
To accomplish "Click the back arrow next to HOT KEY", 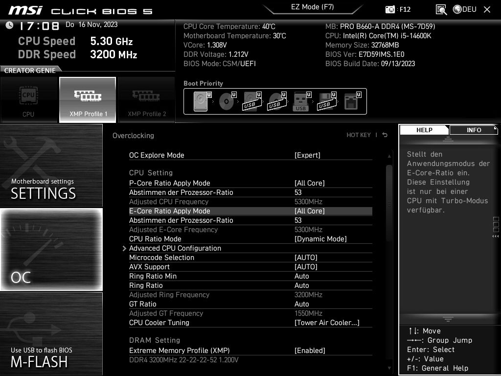I will point(385,135).
